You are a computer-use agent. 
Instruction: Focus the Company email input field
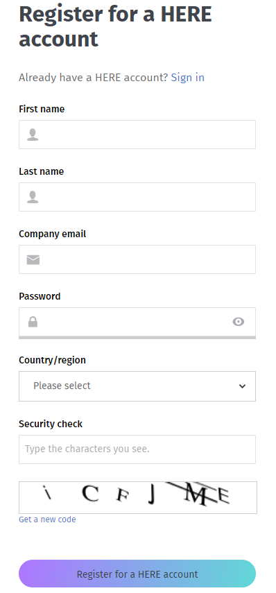coord(137,259)
